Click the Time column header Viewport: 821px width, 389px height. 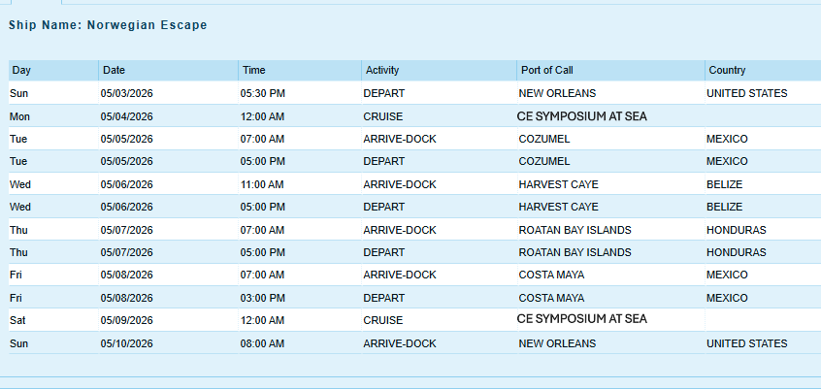[253, 70]
